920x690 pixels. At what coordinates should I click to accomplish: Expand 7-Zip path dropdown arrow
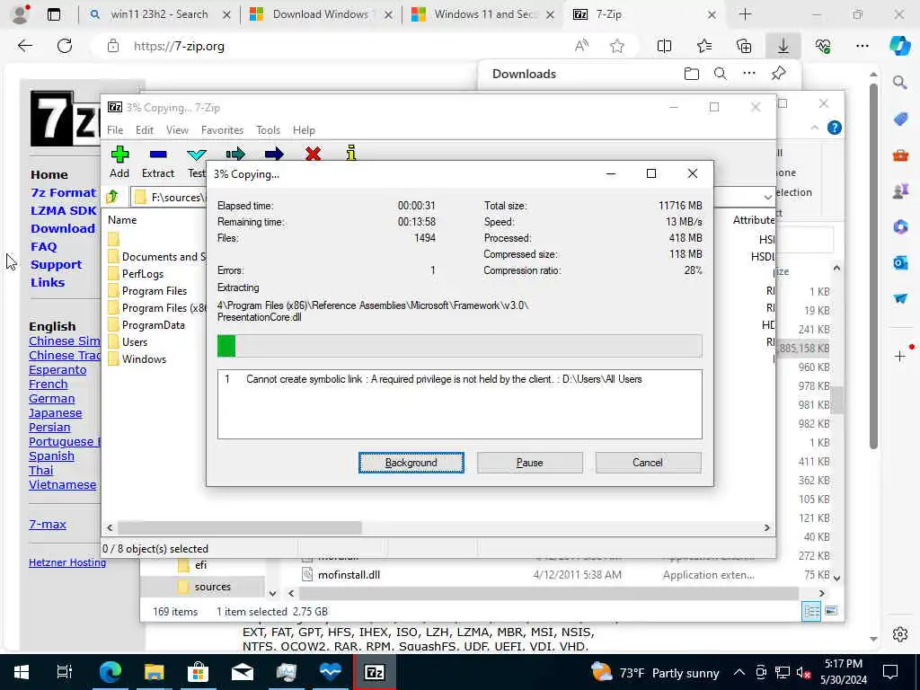tap(767, 197)
